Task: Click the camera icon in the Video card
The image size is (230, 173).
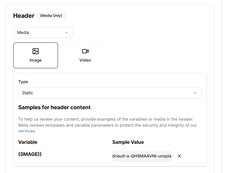Action: tap(85, 51)
